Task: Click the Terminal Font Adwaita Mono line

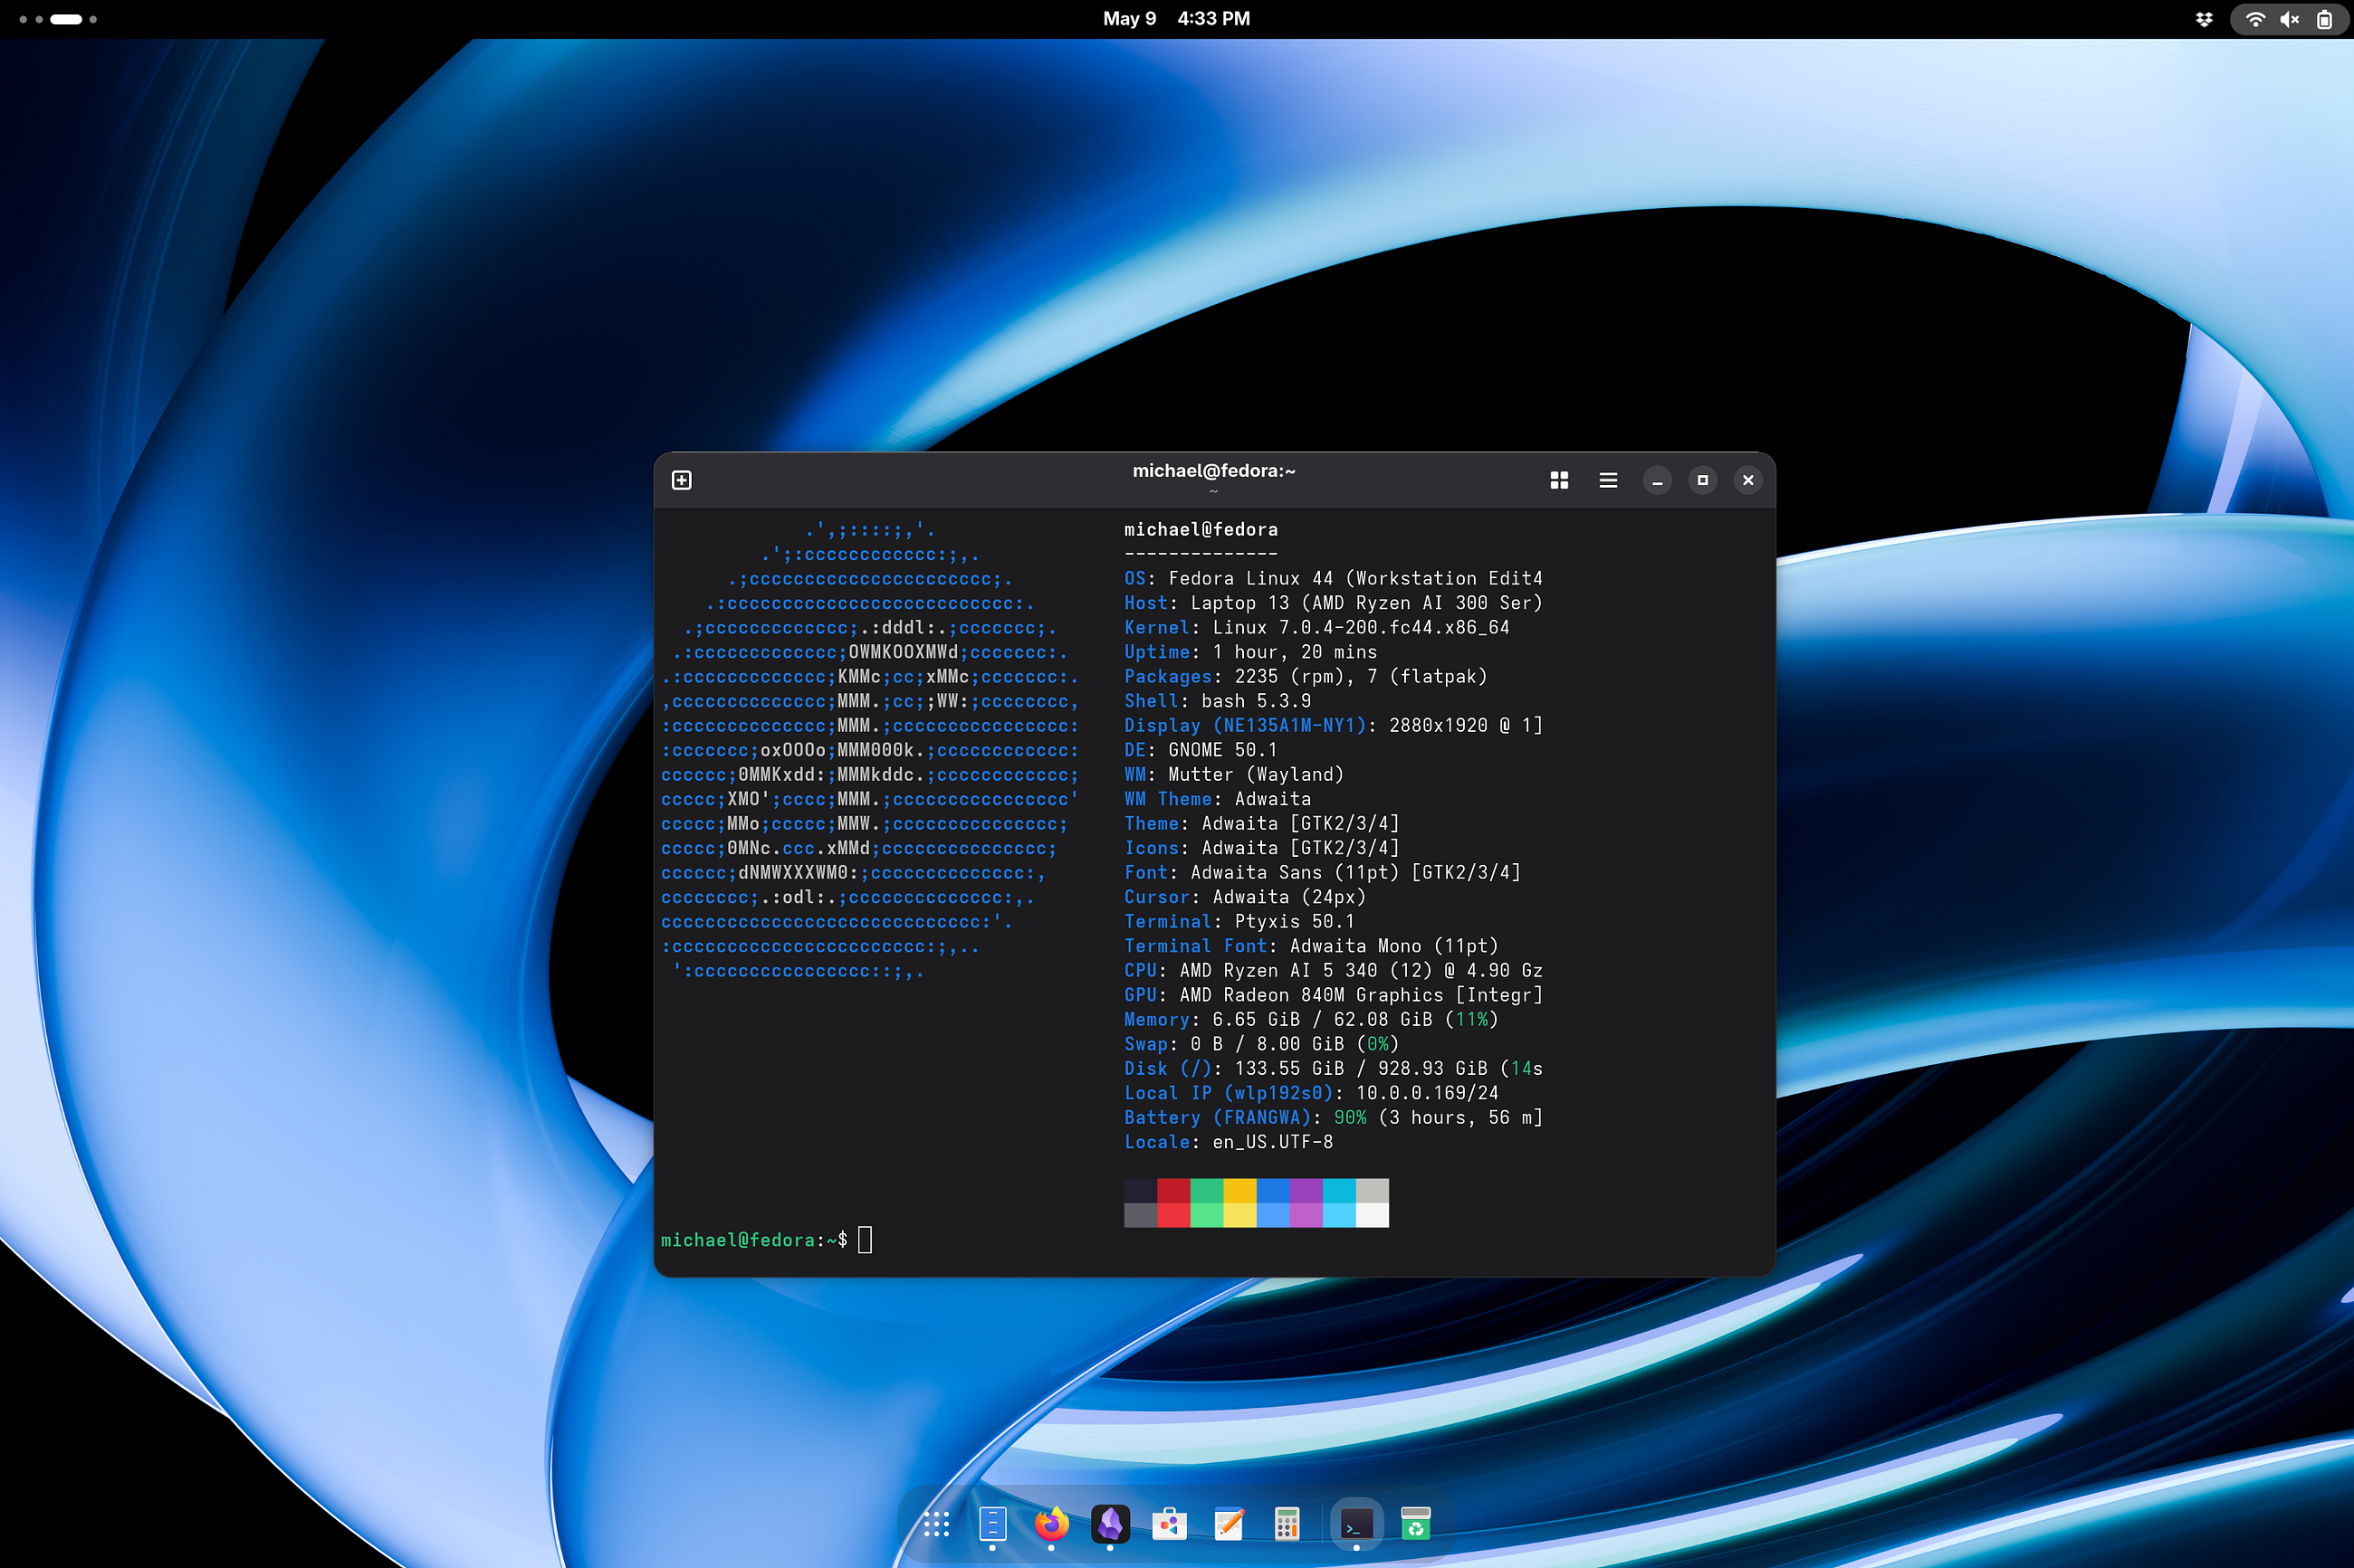Action: 1311,946
